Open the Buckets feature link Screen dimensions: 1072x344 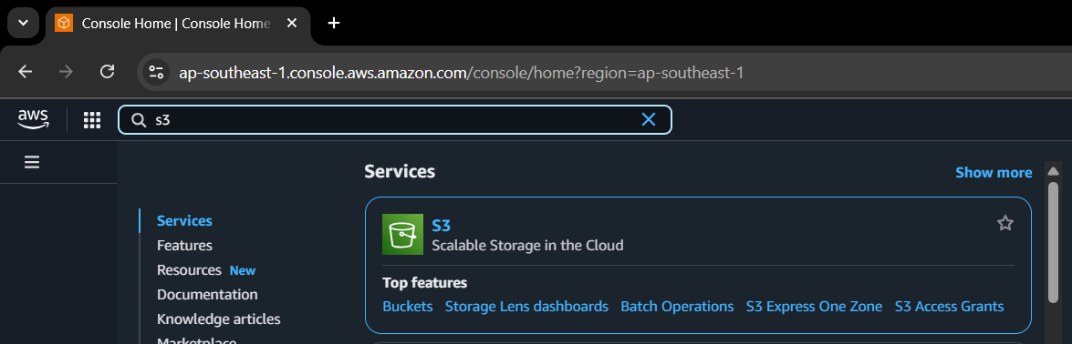point(408,307)
